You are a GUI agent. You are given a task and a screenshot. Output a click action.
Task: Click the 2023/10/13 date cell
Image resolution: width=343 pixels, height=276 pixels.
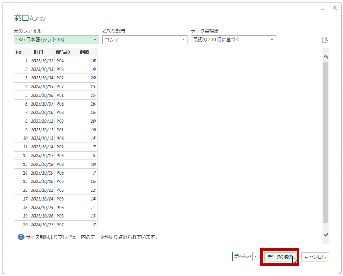[x=42, y=138]
